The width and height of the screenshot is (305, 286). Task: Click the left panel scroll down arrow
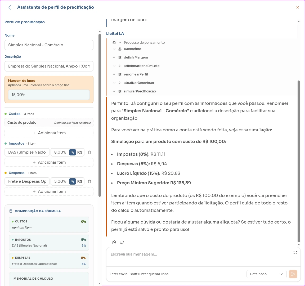(x=100, y=283)
